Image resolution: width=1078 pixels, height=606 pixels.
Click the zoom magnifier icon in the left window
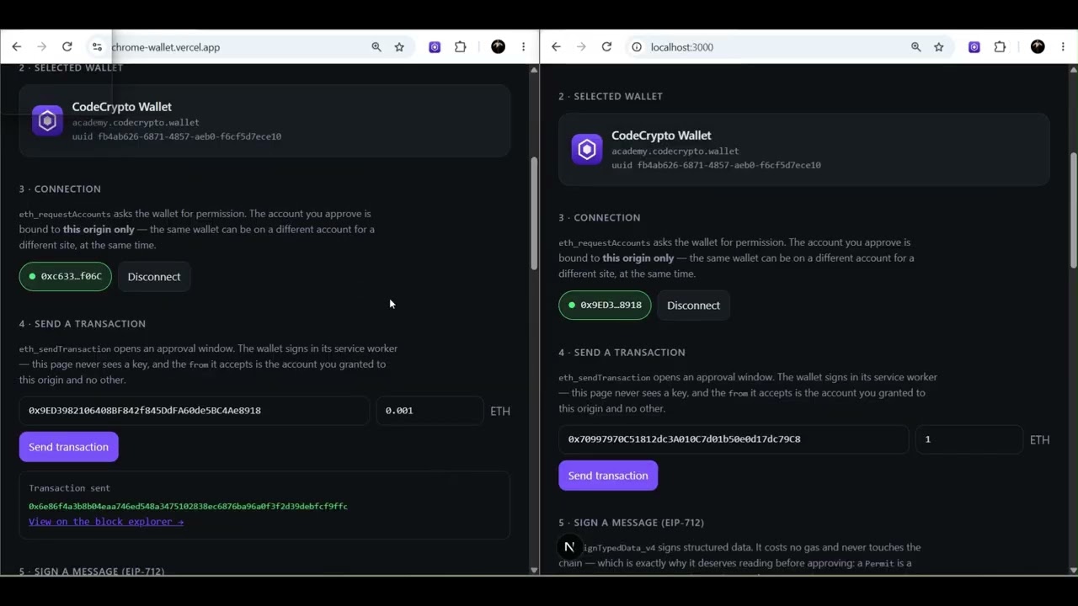pyautogui.click(x=376, y=47)
